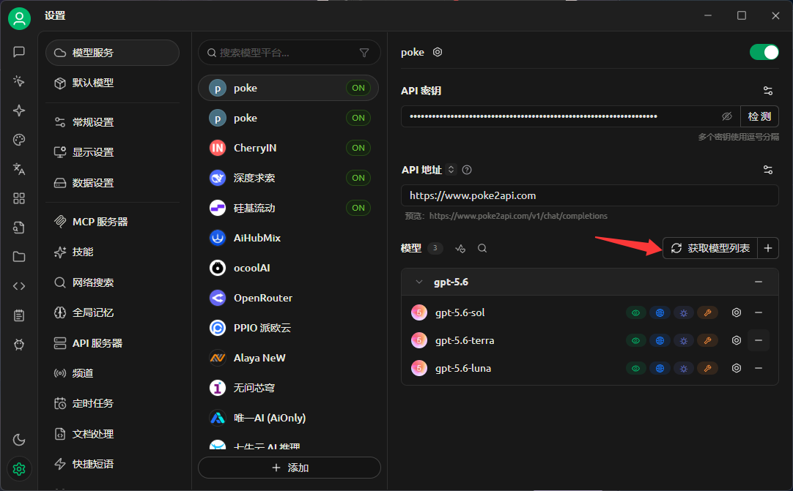The width and height of the screenshot is (793, 491).
Task: Select 深度求索 provider
Action: pos(288,178)
